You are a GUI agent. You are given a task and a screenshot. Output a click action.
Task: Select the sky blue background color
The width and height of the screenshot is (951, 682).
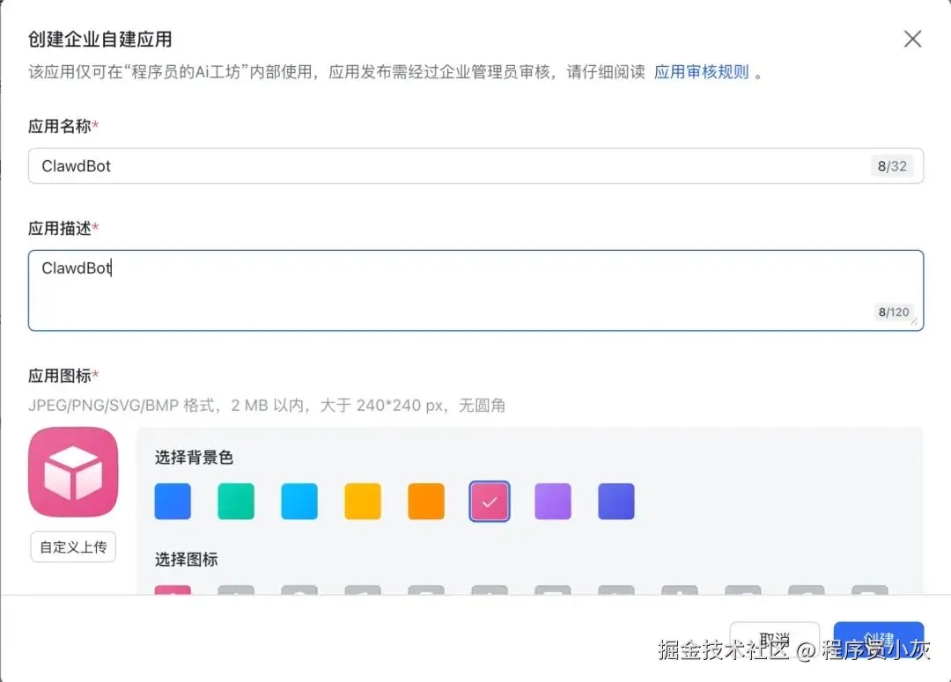point(299,502)
